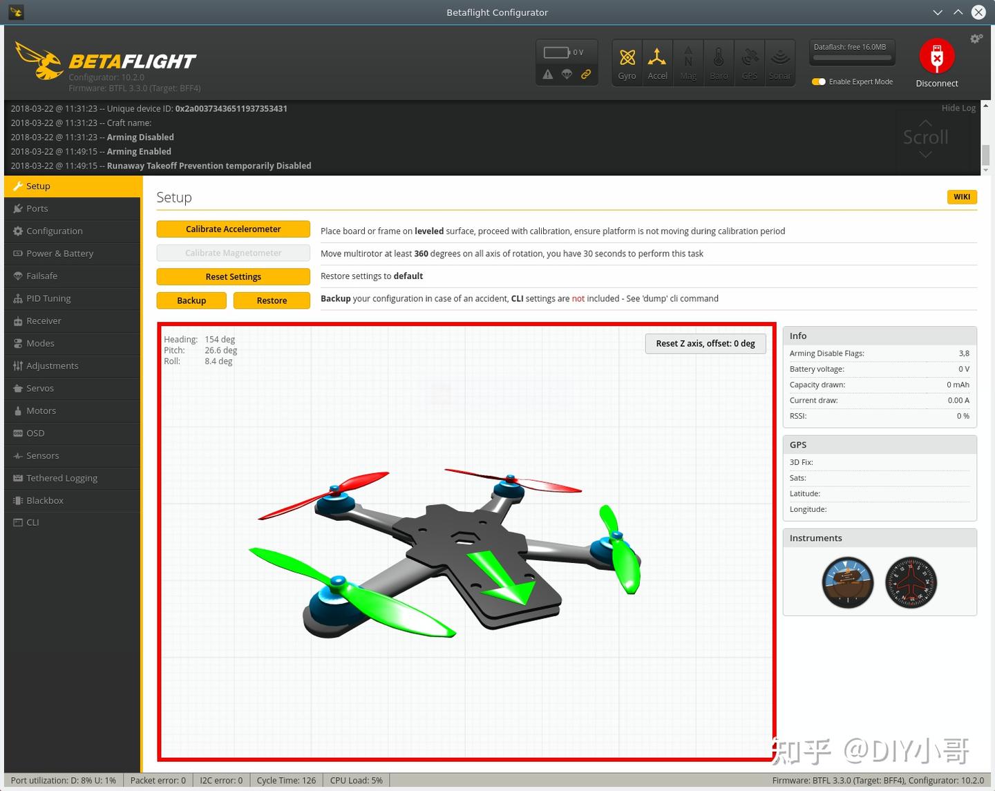
Task: Open the window menu arrow in the titlebar
Action: coord(937,12)
